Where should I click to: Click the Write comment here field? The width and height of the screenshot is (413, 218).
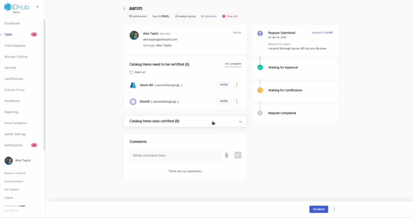tap(175, 155)
